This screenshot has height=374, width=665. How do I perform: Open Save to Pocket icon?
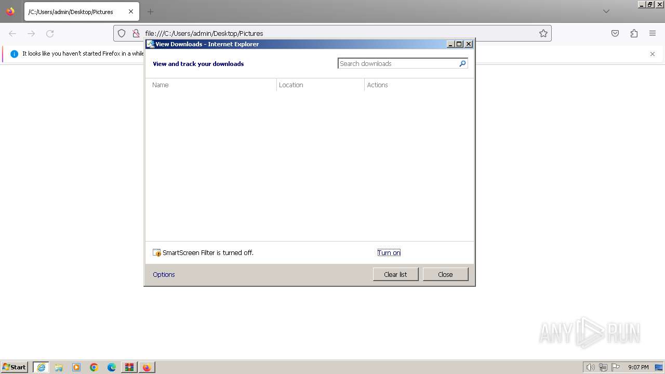[x=615, y=33]
